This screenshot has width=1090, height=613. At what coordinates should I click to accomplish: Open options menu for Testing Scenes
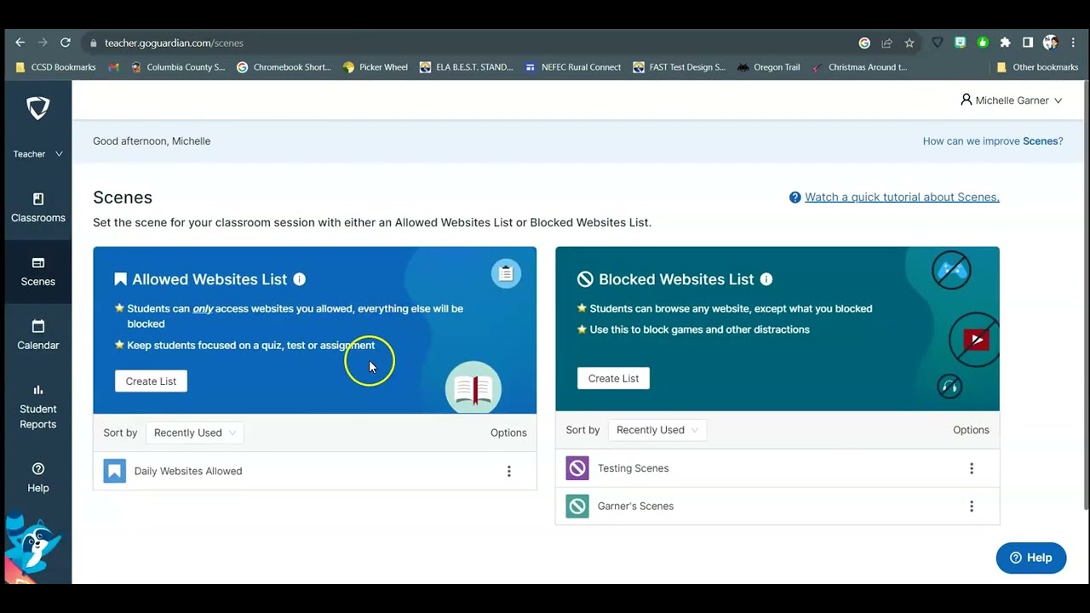pyautogui.click(x=972, y=468)
